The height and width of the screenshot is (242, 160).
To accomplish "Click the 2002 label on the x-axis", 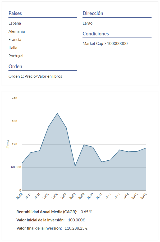I will pos(19,196).
